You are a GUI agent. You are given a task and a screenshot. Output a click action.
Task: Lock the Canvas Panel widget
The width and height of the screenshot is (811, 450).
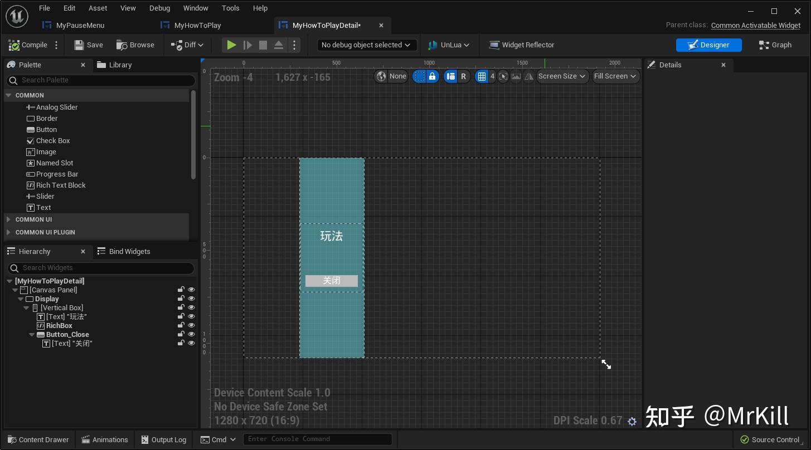pos(181,289)
